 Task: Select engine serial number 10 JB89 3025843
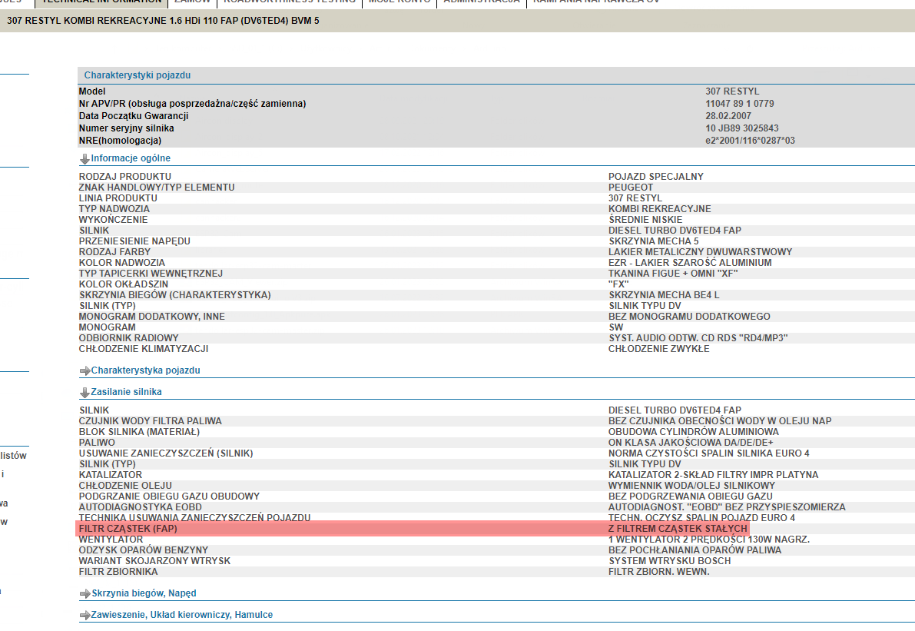(741, 128)
